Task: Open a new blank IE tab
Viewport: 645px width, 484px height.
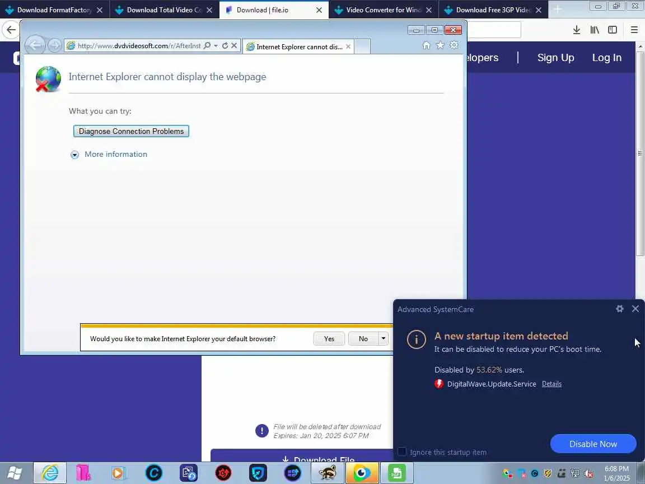Action: pos(362,47)
